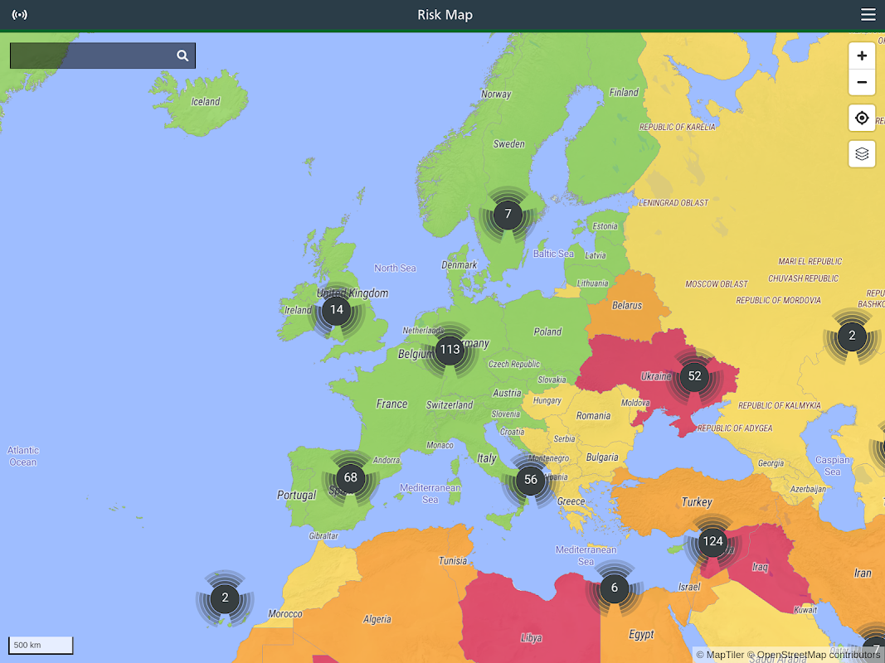Open the map layers selector

861,154
